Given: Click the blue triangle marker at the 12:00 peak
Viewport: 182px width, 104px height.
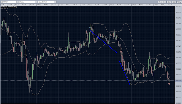Looking at the screenshot, I should (90, 27).
